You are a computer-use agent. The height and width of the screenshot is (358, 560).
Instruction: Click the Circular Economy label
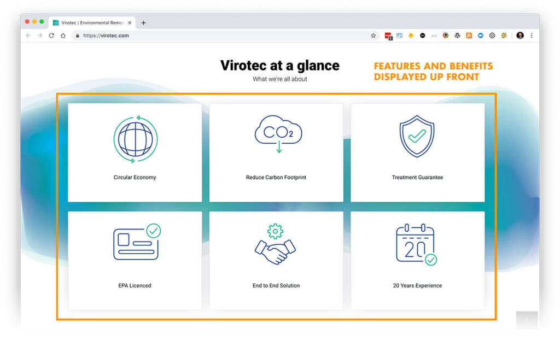[x=135, y=178]
